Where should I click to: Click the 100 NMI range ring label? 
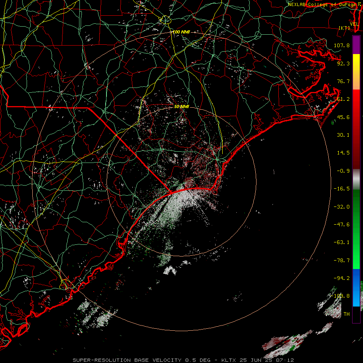click(181, 32)
